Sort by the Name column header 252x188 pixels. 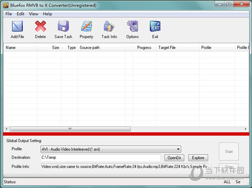[20, 47]
